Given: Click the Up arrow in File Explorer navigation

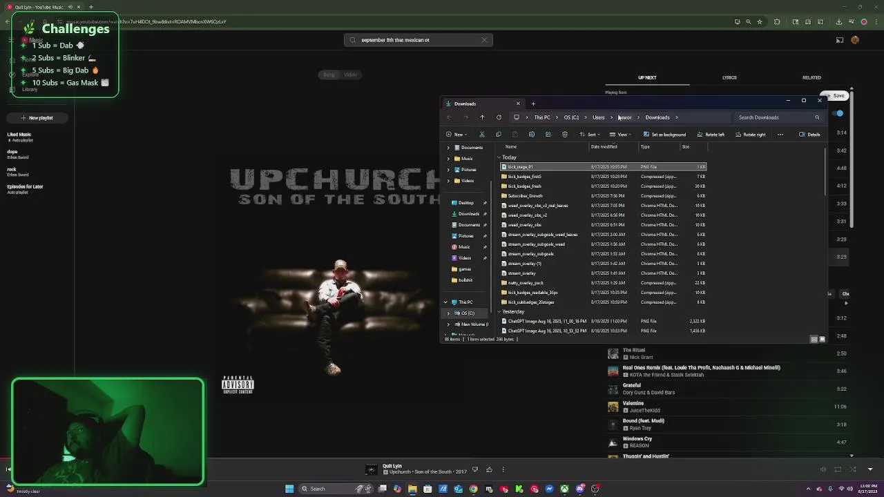Looking at the screenshot, I should [482, 117].
